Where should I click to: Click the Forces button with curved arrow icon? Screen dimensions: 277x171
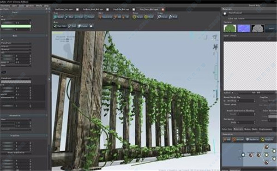click(x=163, y=17)
